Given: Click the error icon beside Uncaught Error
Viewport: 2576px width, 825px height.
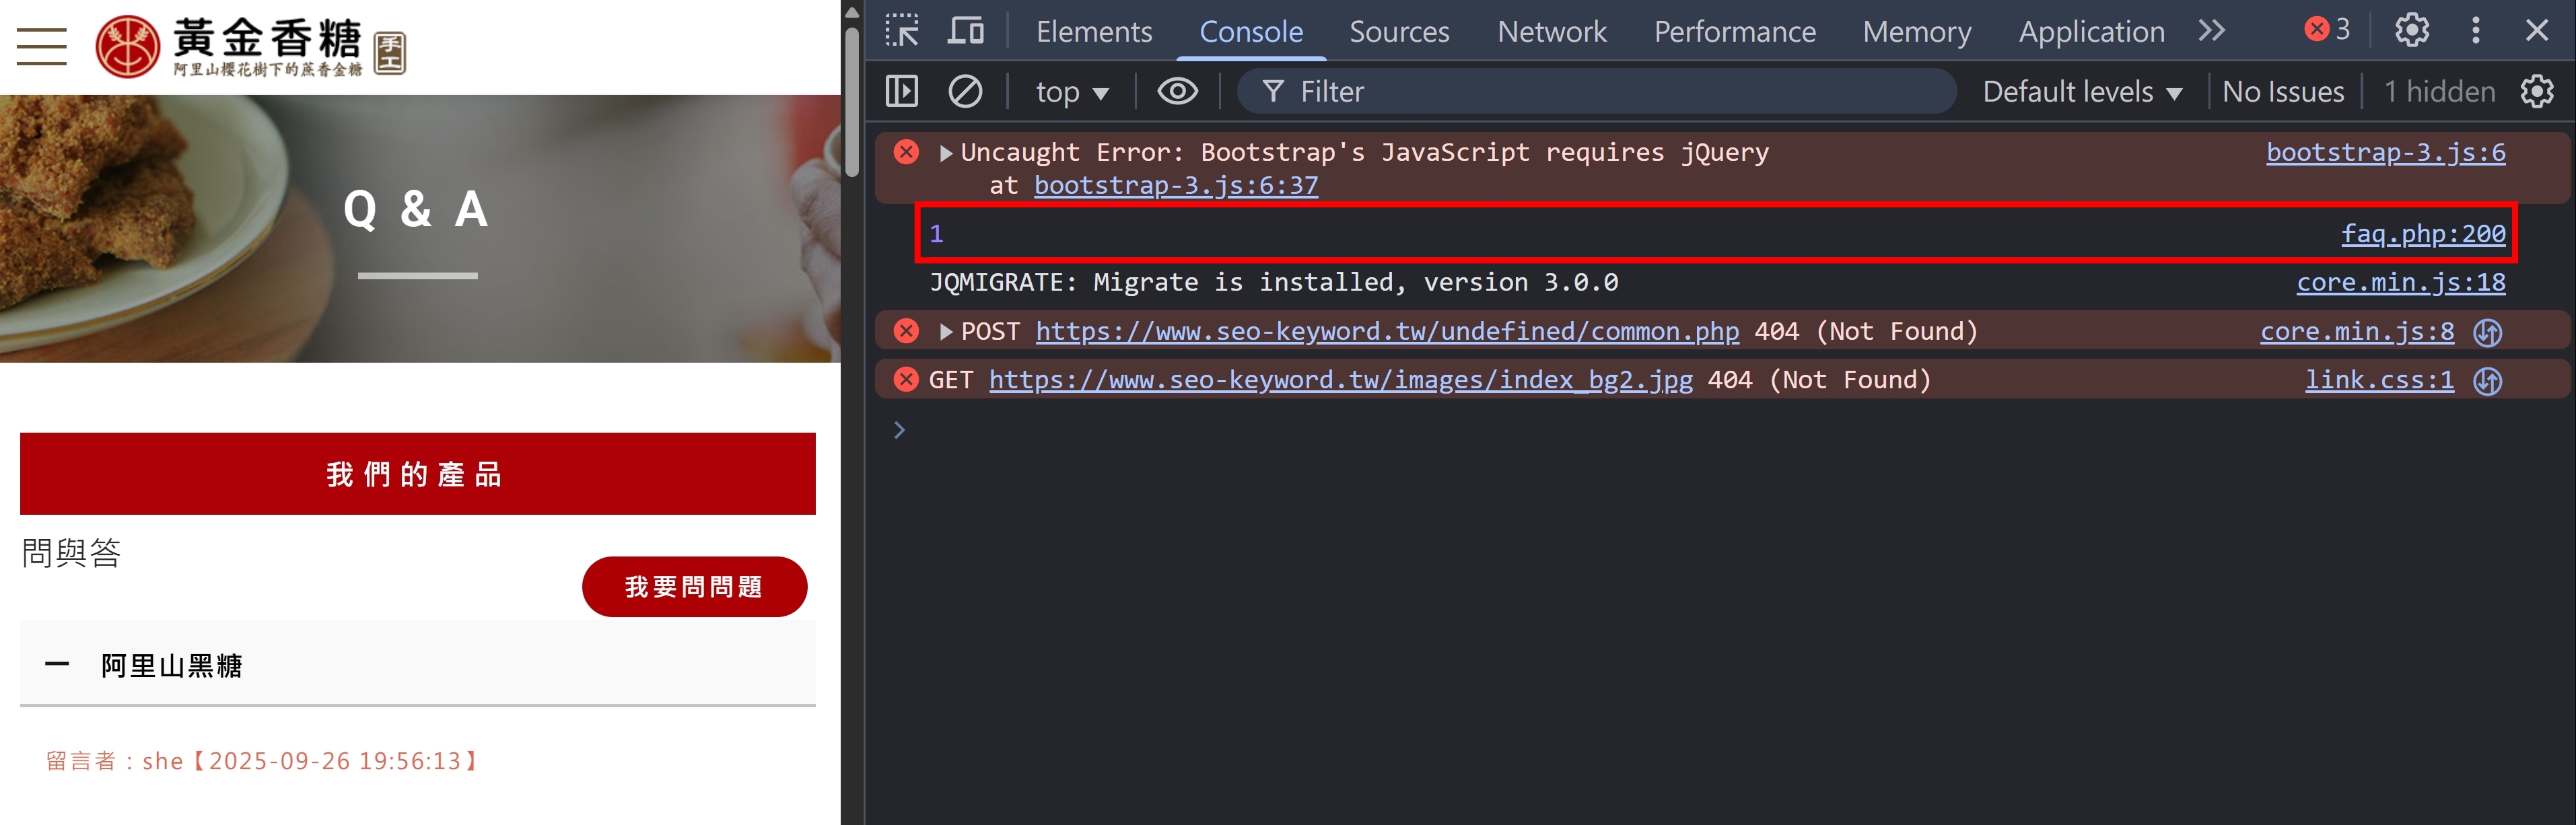Looking at the screenshot, I should pos(906,152).
